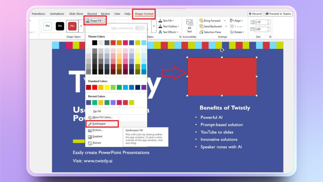The image size is (323, 182).
Task: Open Texture fill submenu
Action: click(97, 143)
